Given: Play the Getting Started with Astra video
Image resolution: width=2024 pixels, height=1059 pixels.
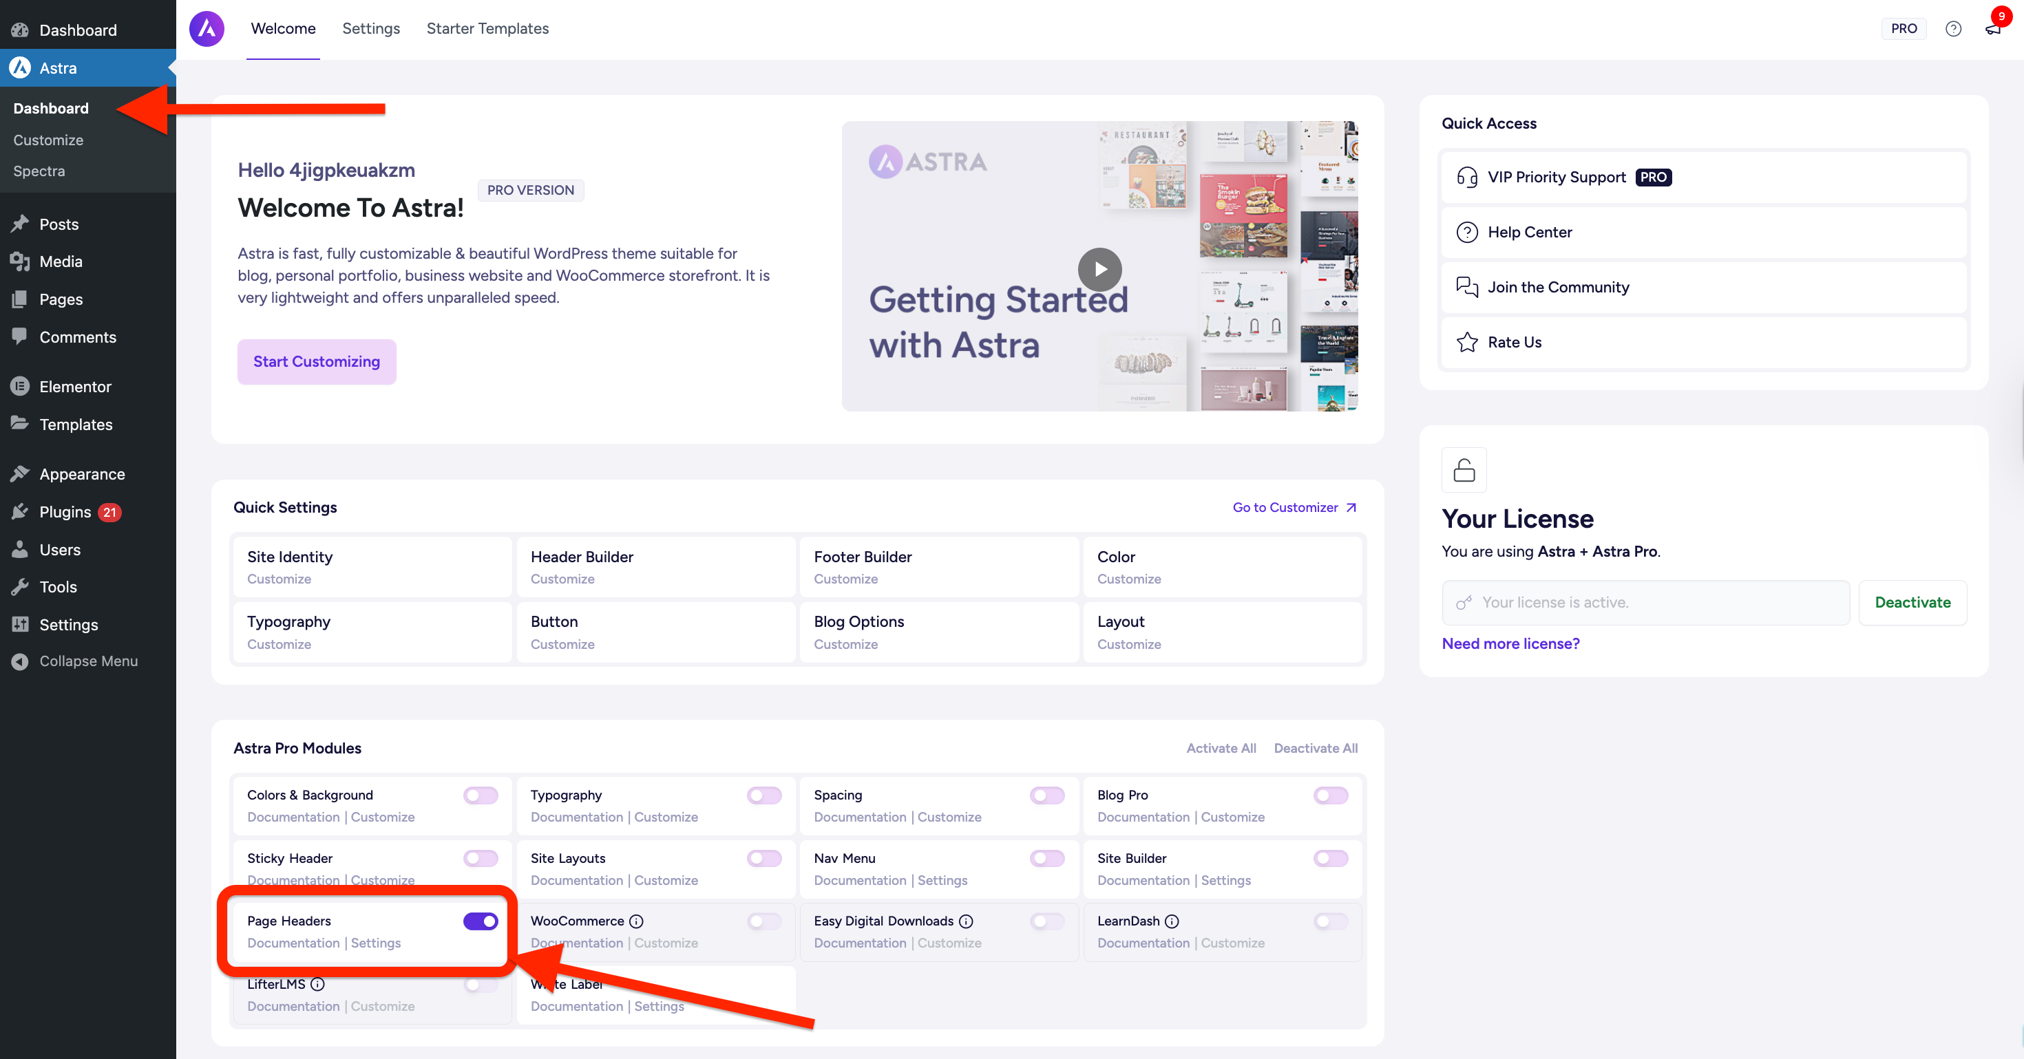Looking at the screenshot, I should pyautogui.click(x=1099, y=270).
